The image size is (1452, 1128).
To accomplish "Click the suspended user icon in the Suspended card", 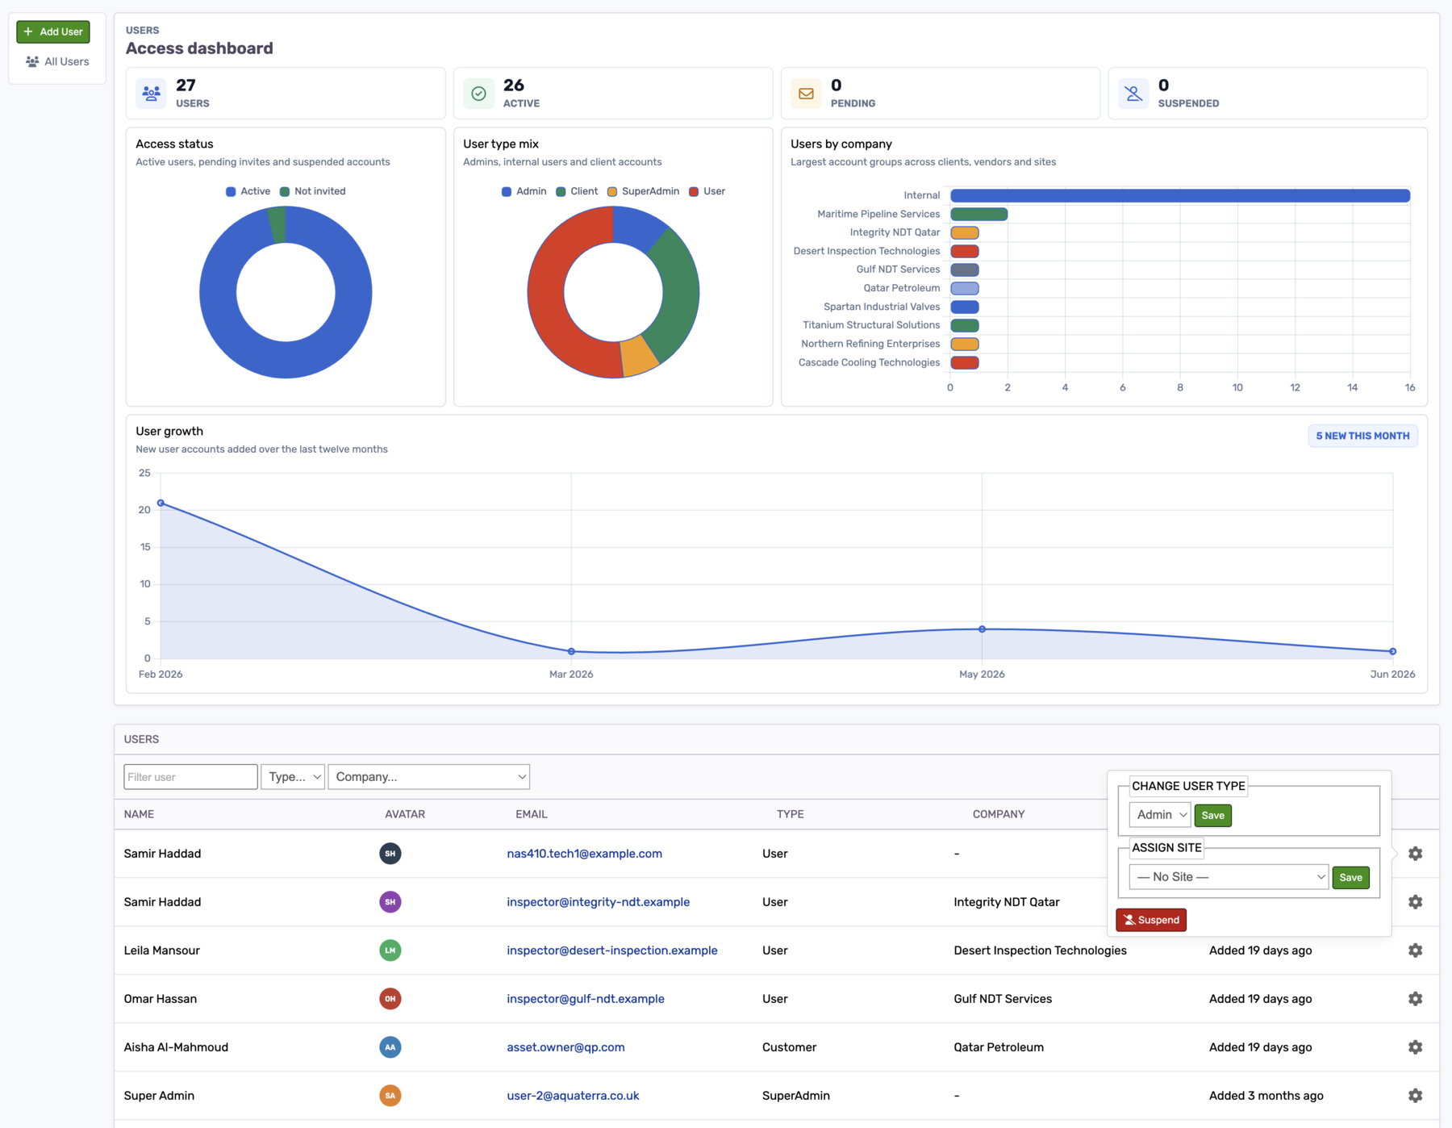I will click(x=1133, y=94).
